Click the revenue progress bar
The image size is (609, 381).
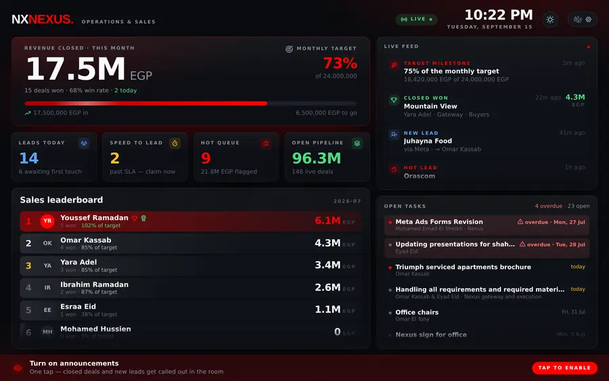[x=190, y=104]
